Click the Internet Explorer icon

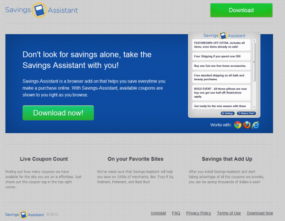[x=256, y=125]
